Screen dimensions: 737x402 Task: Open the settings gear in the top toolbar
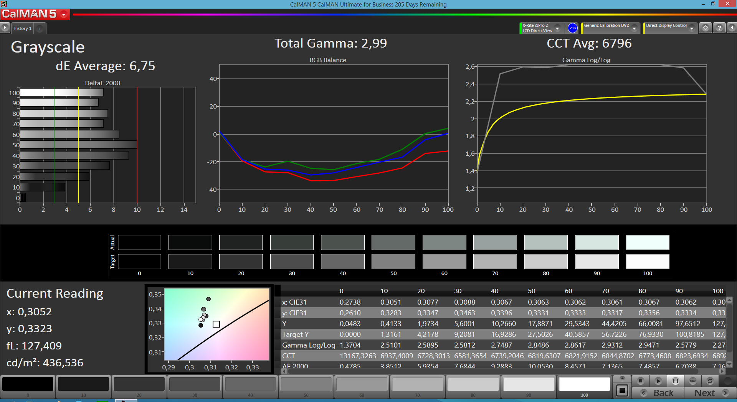705,28
